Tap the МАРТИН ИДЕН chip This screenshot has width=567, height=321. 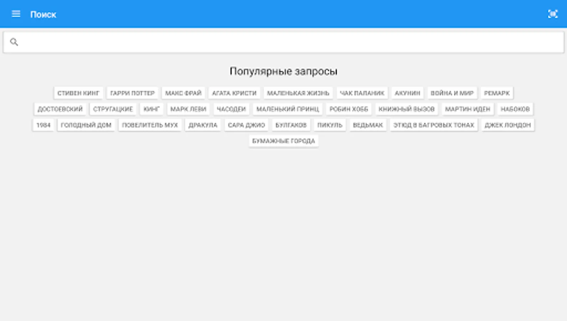pyautogui.click(x=468, y=109)
